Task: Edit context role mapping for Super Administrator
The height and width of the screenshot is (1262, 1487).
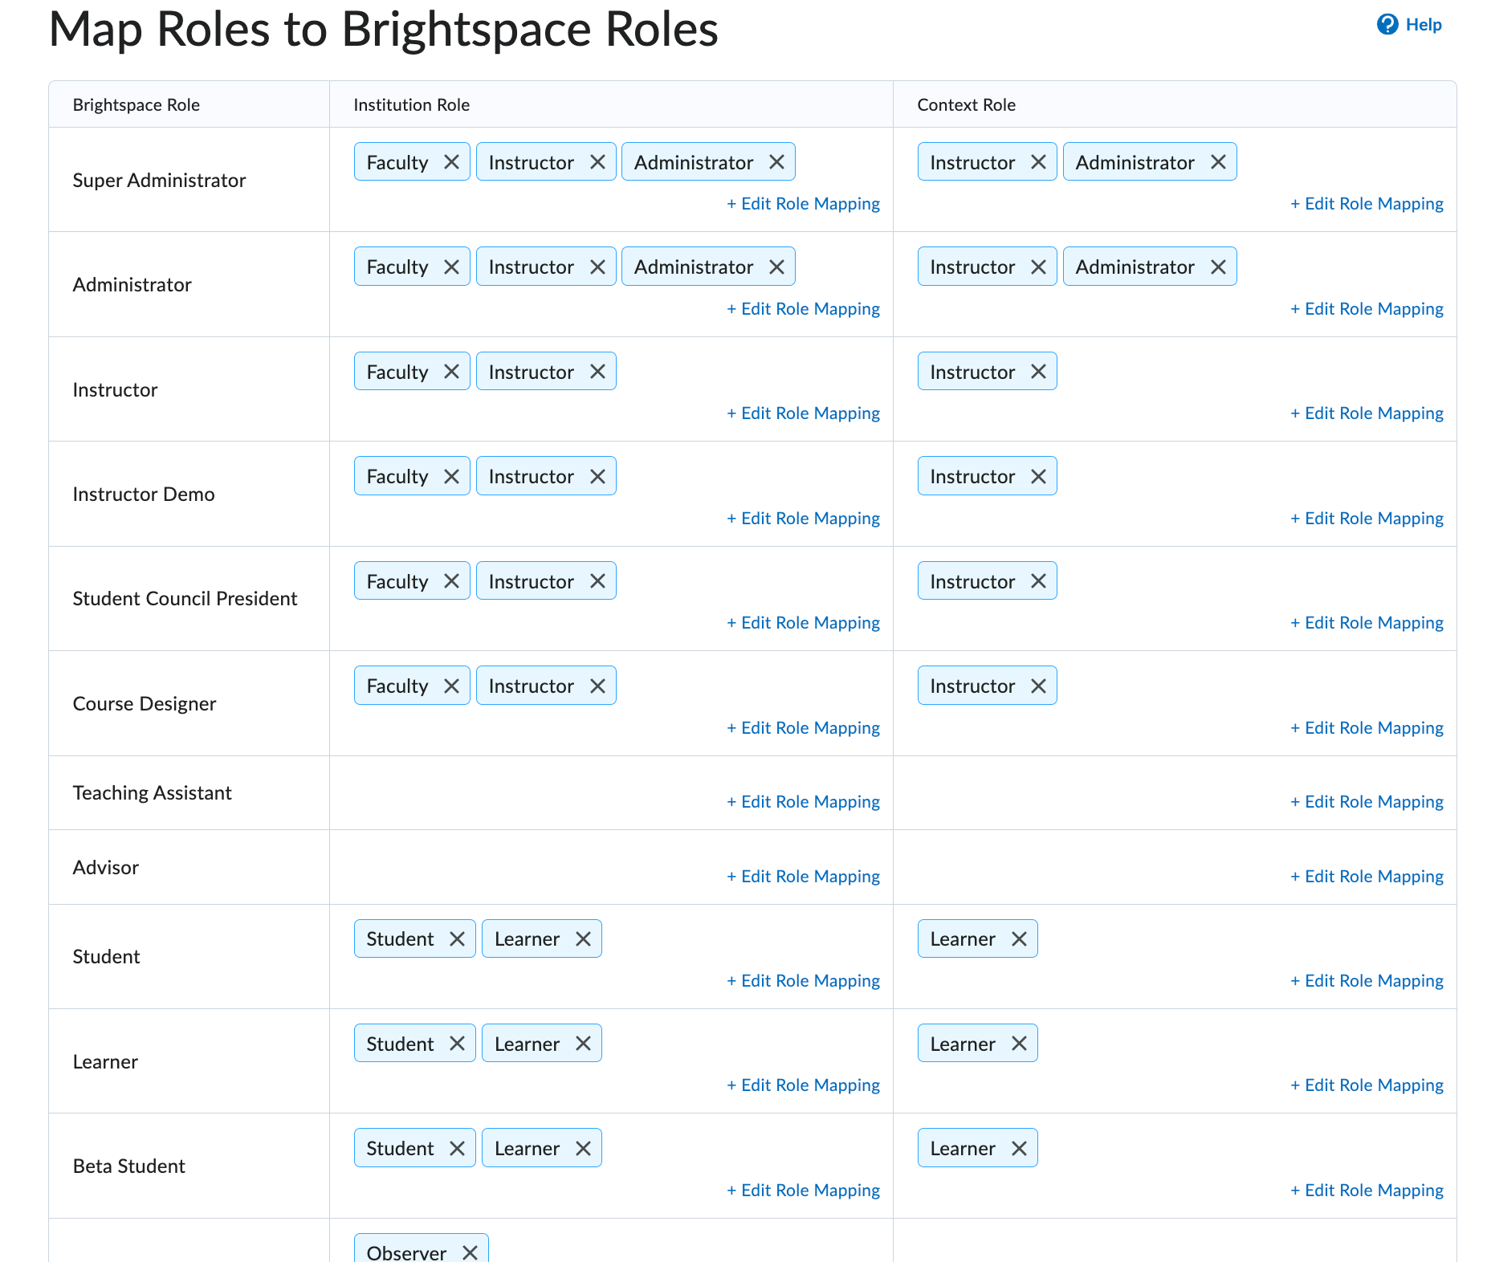Action: pos(1367,204)
